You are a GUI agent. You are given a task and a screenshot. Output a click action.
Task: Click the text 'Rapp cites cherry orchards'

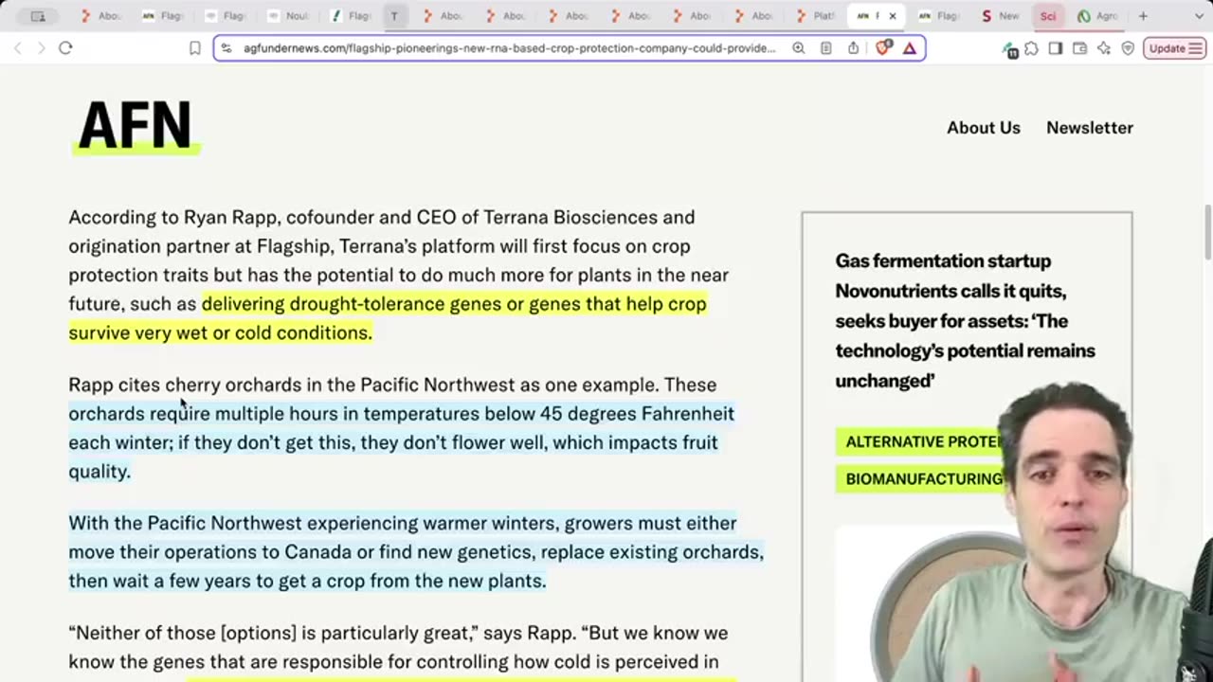click(x=184, y=385)
